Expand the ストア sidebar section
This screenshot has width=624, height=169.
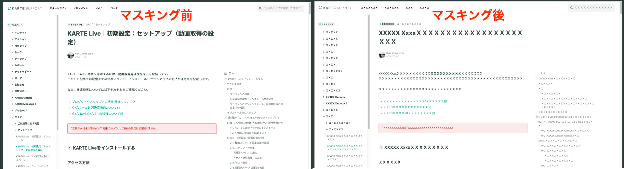[17, 78]
